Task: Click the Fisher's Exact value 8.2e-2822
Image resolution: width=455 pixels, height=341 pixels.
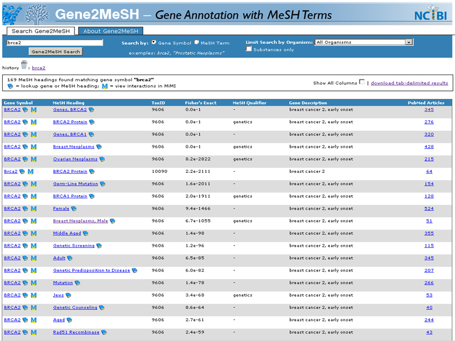Action: [198, 159]
